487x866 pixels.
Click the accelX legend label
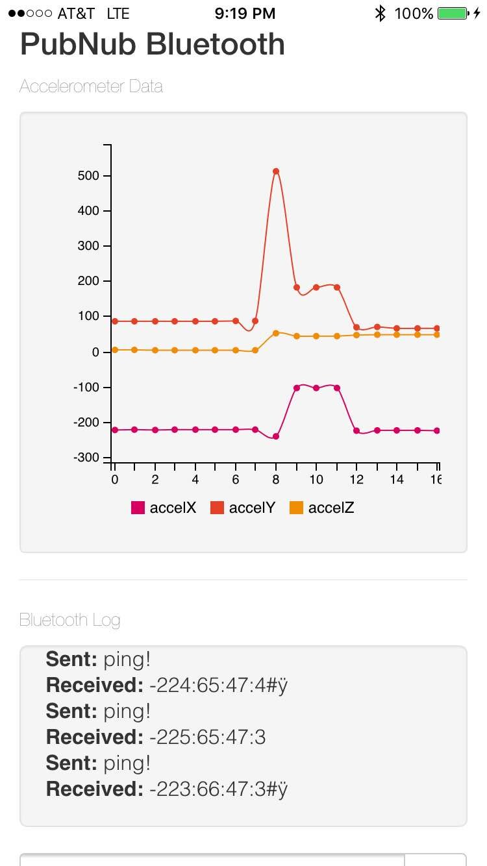click(x=173, y=508)
